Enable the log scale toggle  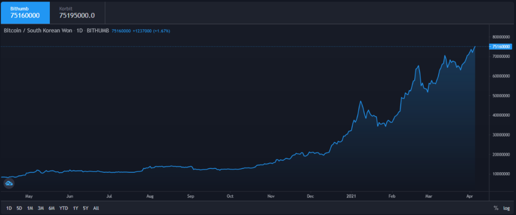506,208
